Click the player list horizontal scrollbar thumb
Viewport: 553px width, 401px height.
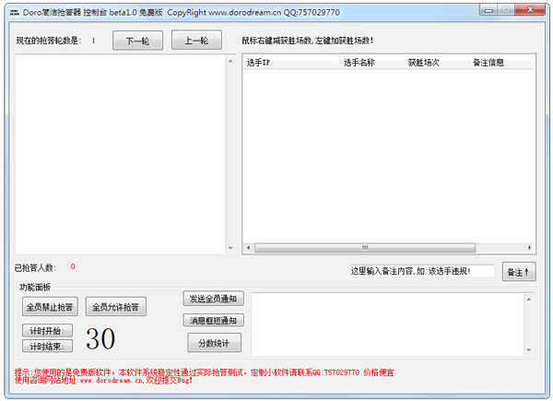point(365,248)
